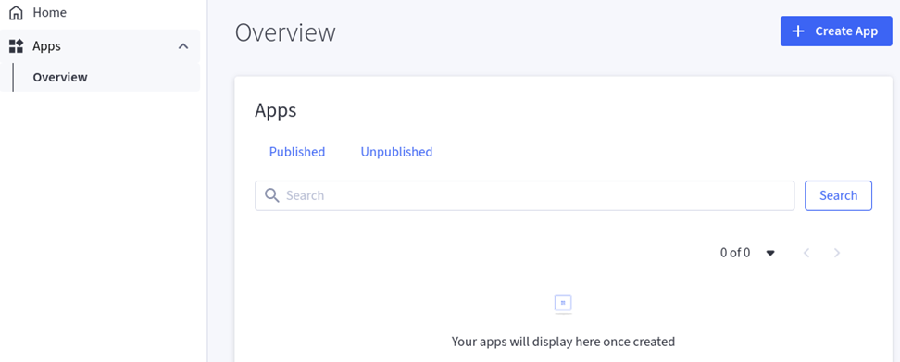The image size is (900, 362).
Task: Focus the apps Search input field
Action: [525, 195]
